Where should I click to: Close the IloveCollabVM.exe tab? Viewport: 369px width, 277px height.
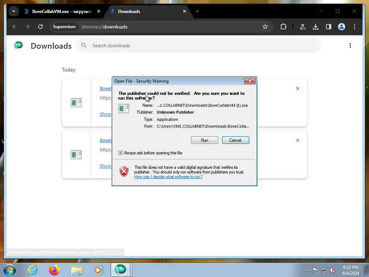coord(99,11)
